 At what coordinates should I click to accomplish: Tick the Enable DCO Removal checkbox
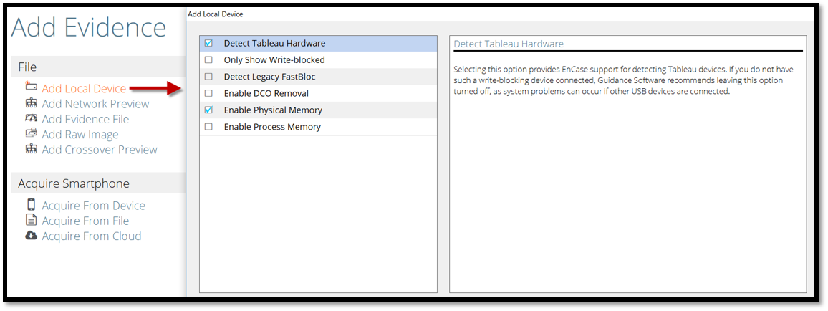(208, 93)
